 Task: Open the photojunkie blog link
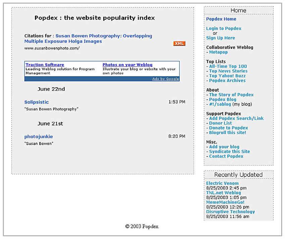tap(39, 137)
